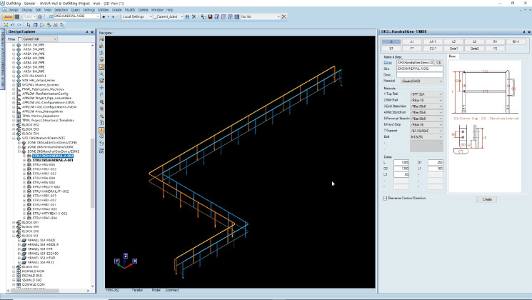Image resolution: width=532 pixels, height=300 pixels.
Task: Click the icon immediately left of the save icon
Action: 204,16
